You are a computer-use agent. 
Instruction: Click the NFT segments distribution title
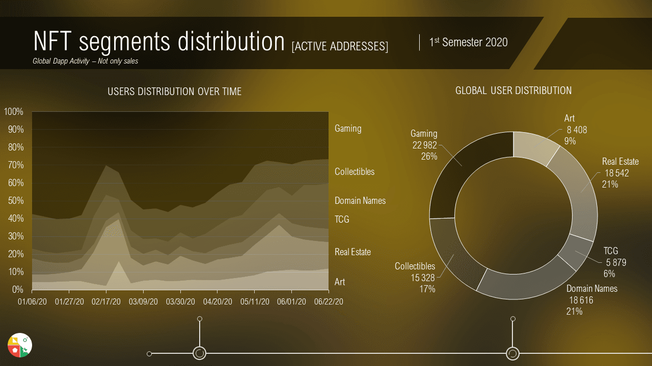pyautogui.click(x=158, y=42)
